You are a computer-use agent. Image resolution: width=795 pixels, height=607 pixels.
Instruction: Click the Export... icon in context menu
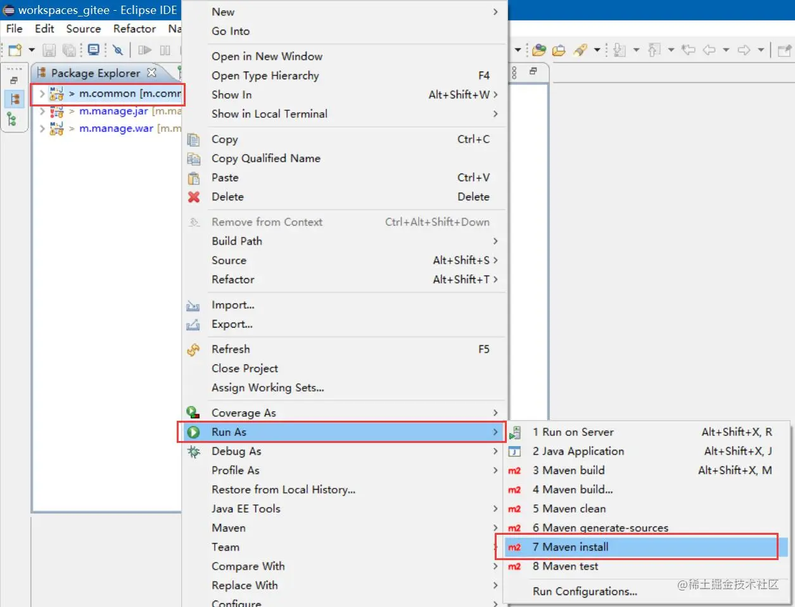[x=193, y=324]
